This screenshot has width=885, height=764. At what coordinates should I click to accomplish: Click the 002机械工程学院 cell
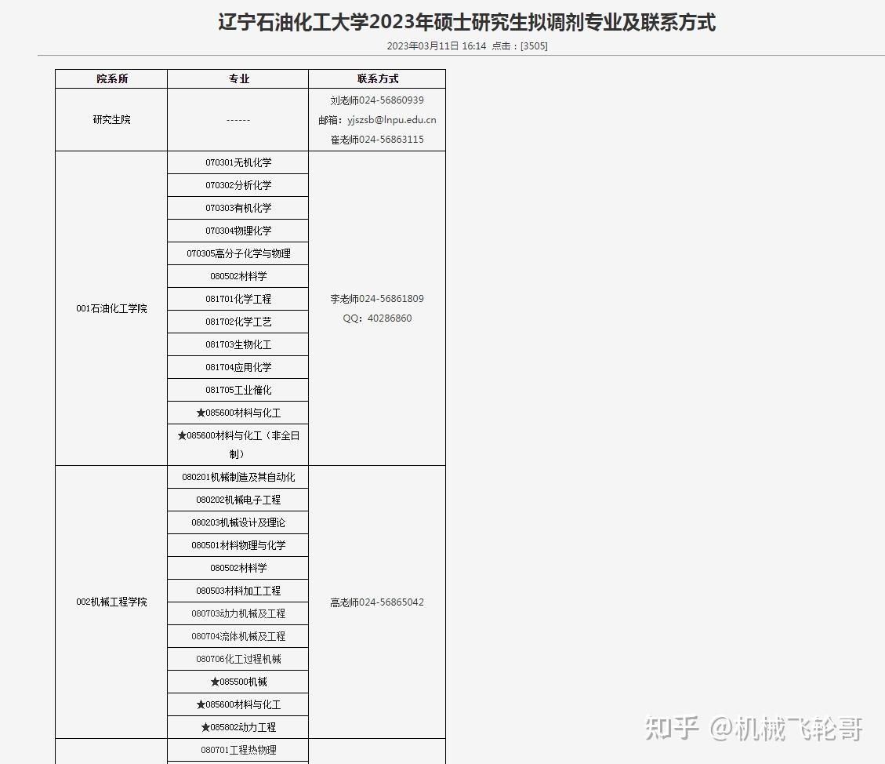(x=112, y=602)
